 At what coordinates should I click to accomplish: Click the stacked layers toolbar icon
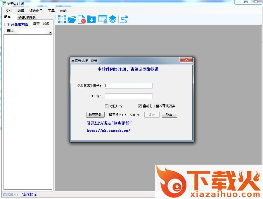coord(113,20)
